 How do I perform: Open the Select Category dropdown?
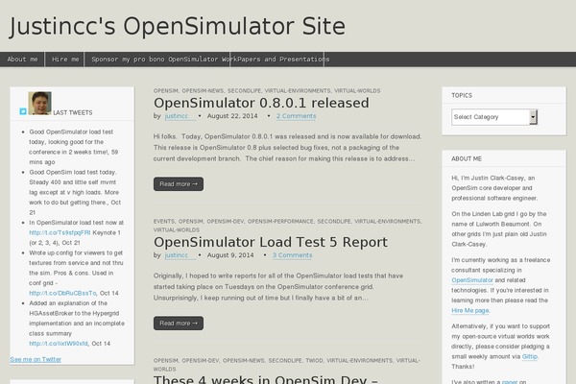pos(504,117)
